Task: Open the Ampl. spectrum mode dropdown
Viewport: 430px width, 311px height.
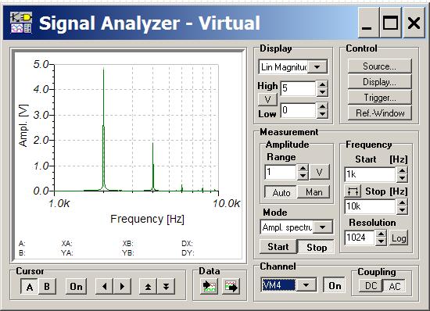Action: [x=322, y=227]
